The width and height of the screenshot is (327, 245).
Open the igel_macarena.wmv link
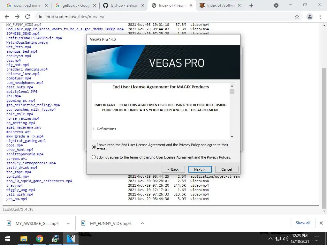tap(24, 128)
